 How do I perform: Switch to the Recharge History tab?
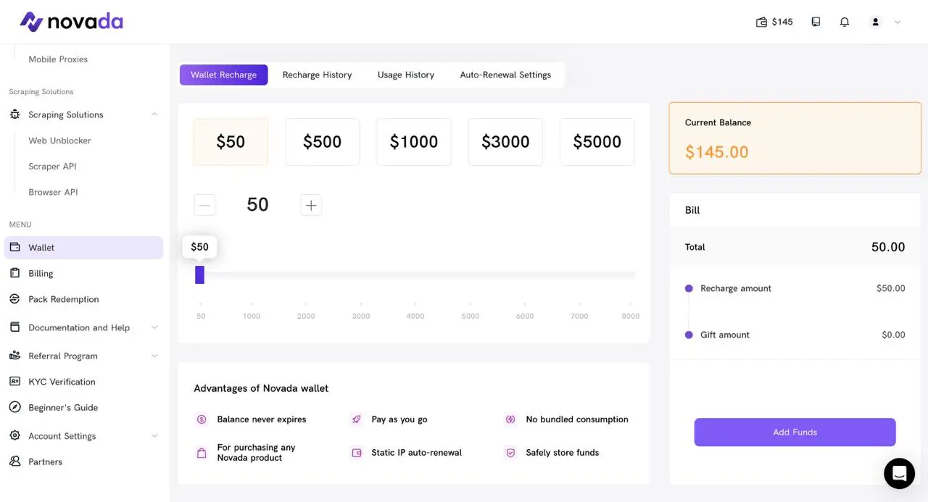coord(317,75)
